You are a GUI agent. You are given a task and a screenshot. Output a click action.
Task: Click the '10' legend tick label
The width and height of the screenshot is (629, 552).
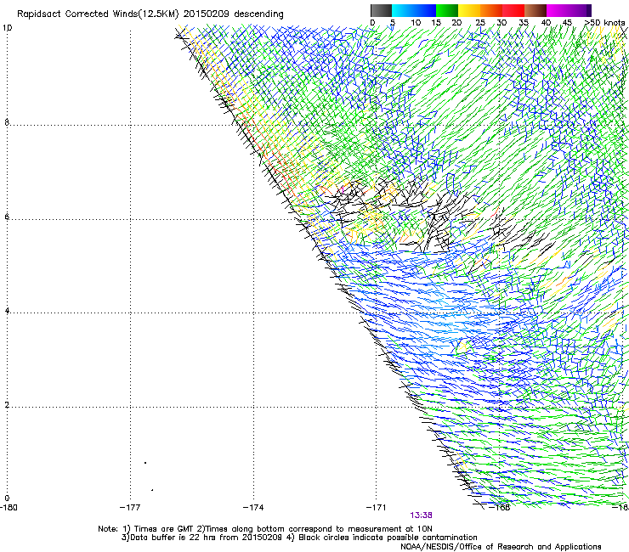pyautogui.click(x=416, y=23)
